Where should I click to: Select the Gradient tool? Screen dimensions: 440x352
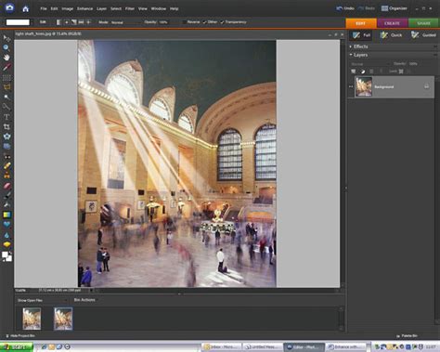[x=6, y=215]
